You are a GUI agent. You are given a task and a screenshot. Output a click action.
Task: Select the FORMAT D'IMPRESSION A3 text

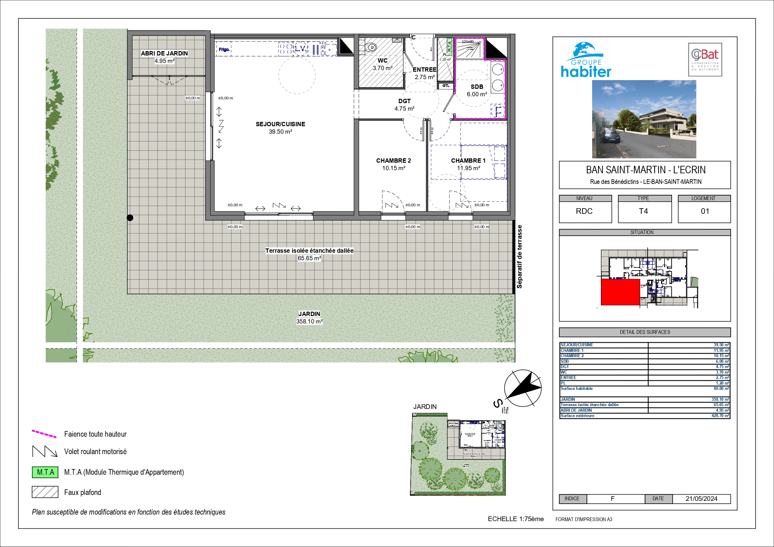(584, 519)
